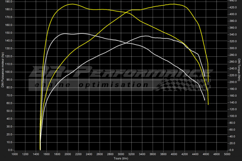Click the yellow power curve's peak near 4000 rpm

pos(174,4)
